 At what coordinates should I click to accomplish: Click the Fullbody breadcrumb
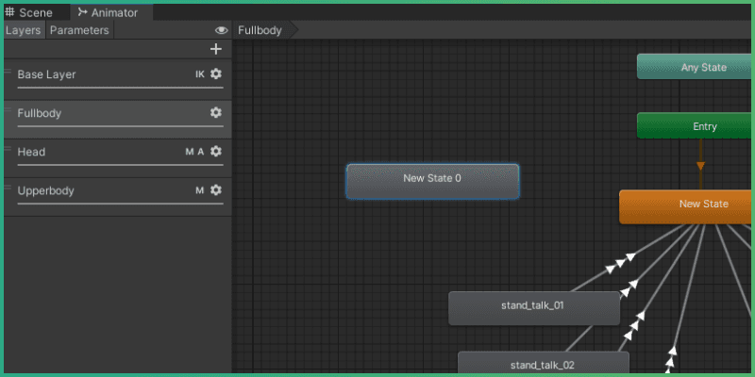click(260, 30)
